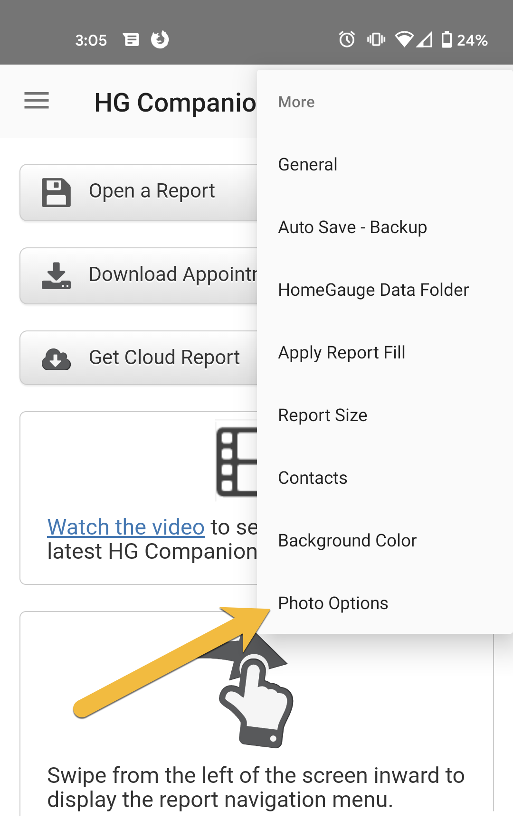Screen dimensions: 513x828
Task: Open Report Size option
Action: tap(323, 415)
